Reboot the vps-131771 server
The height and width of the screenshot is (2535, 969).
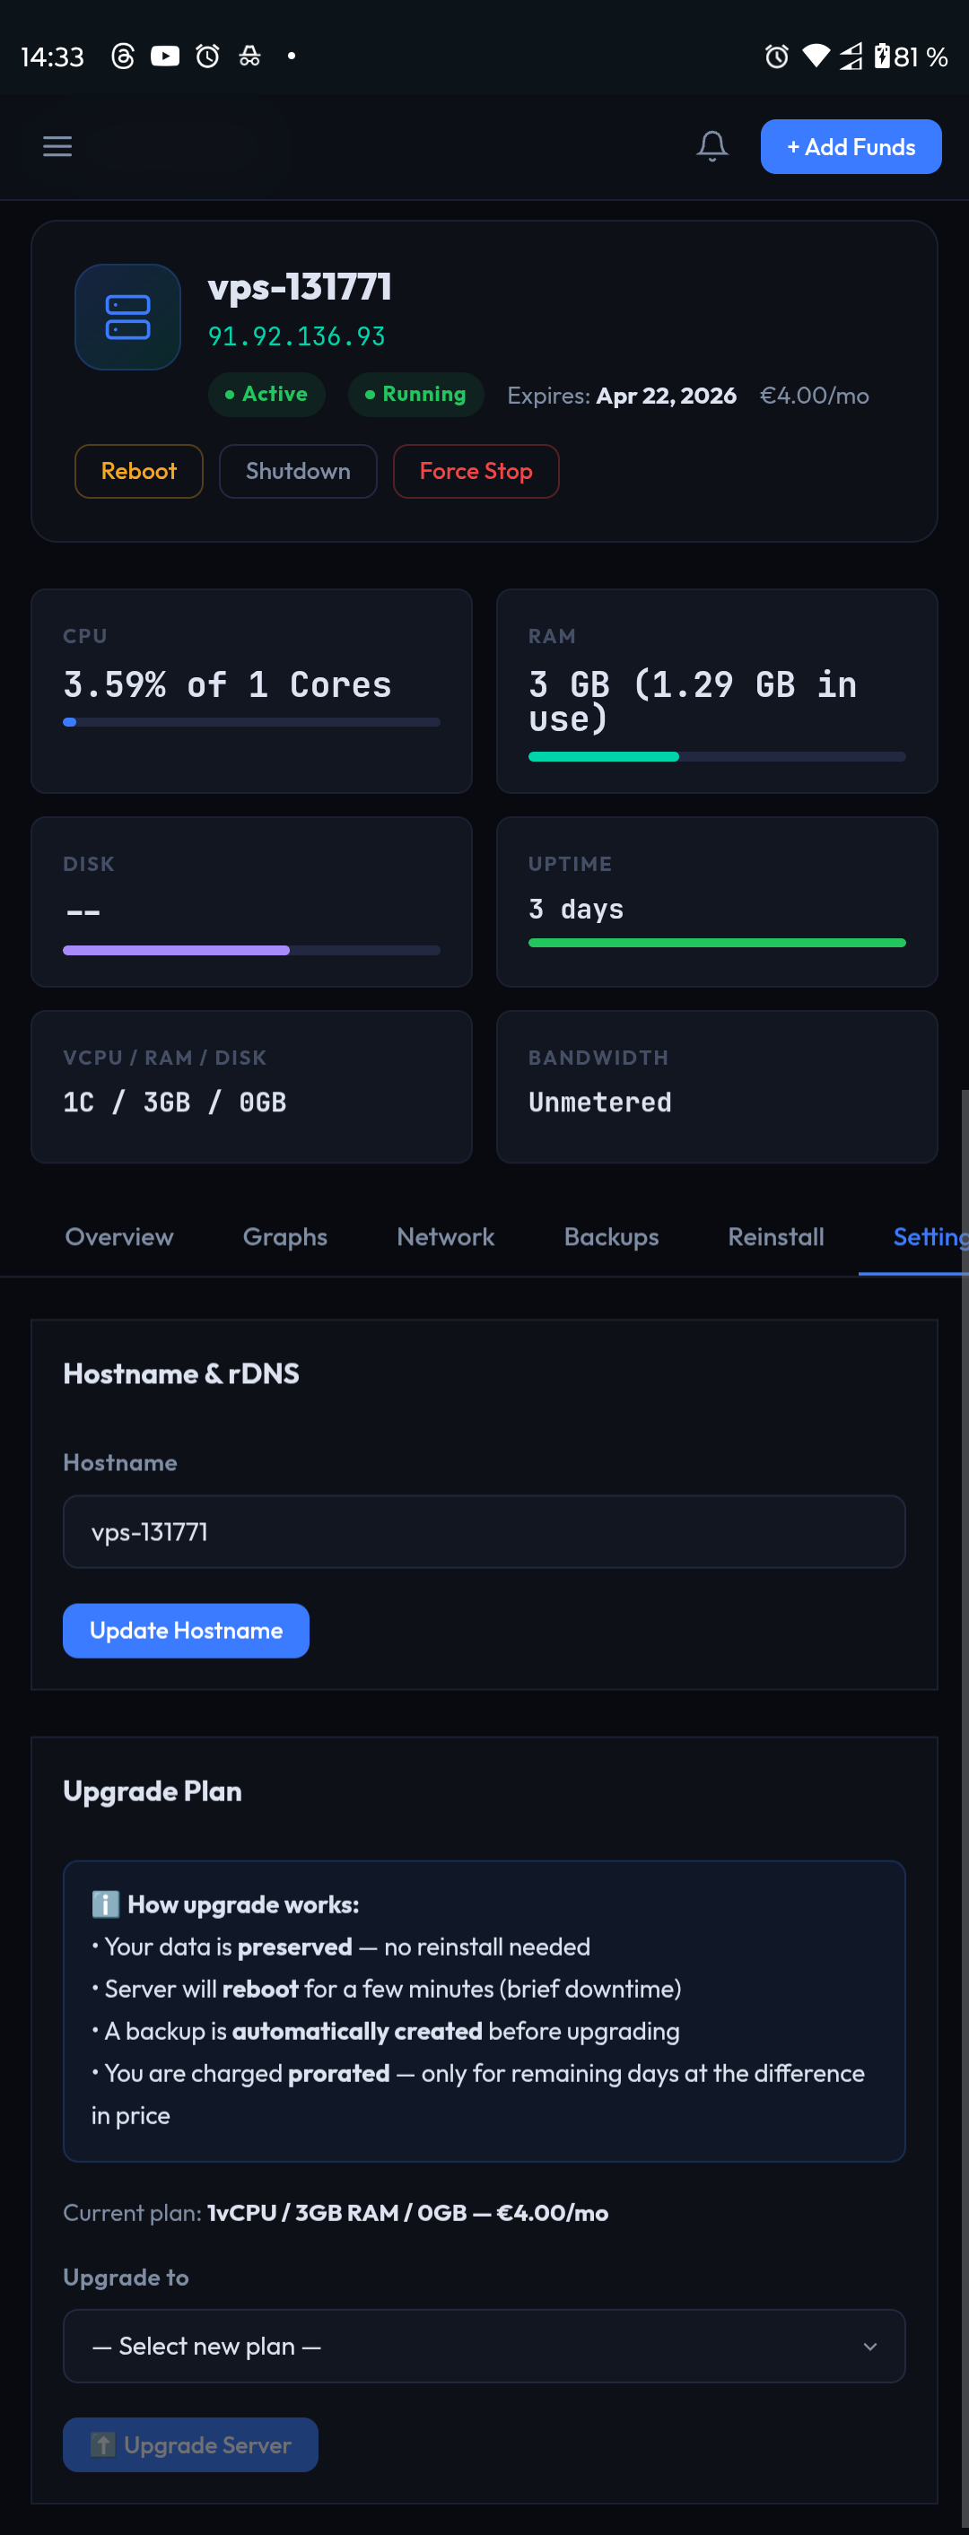point(139,471)
